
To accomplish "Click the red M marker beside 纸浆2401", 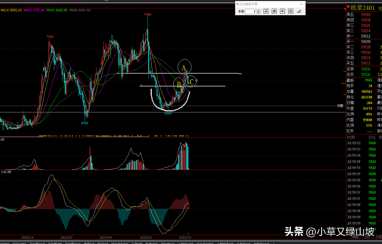I will [348, 7].
